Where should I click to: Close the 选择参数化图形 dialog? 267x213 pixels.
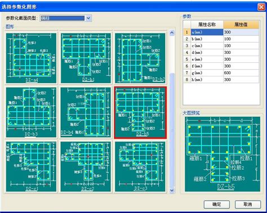coord(261,7)
